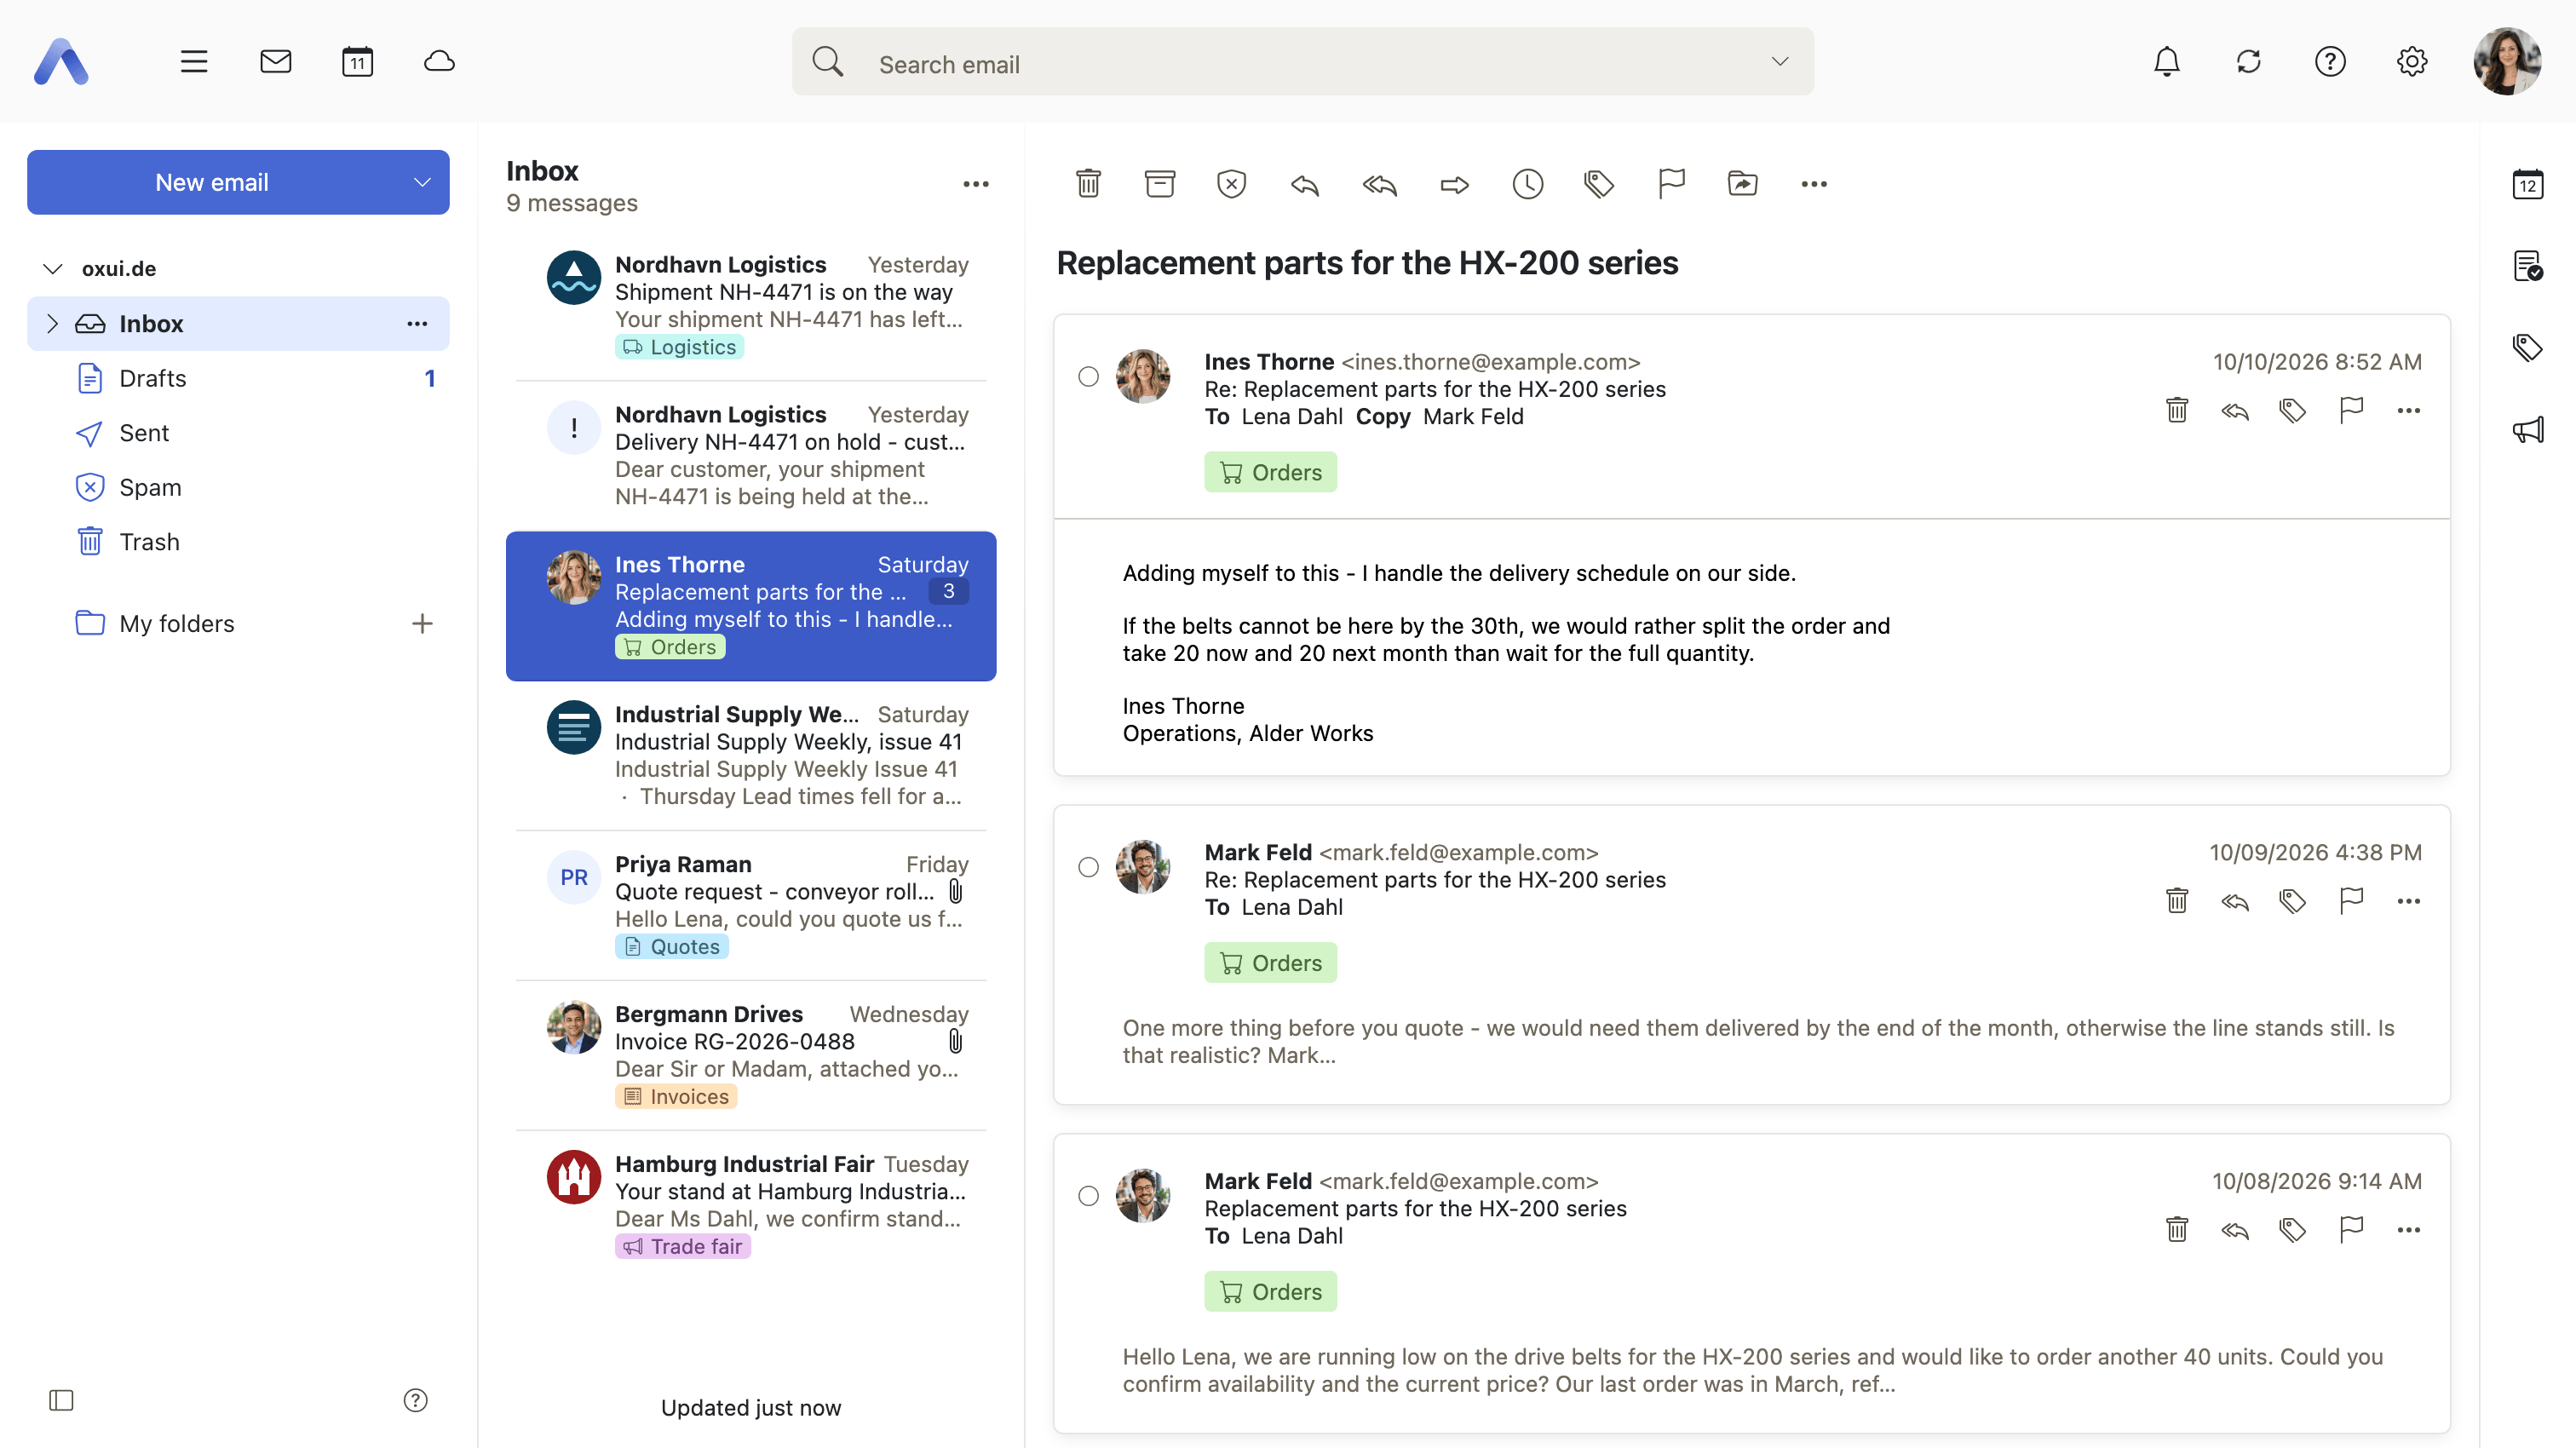Image resolution: width=2576 pixels, height=1448 pixels.
Task: Open the tasks panel in right sidebar
Action: coord(2528,266)
